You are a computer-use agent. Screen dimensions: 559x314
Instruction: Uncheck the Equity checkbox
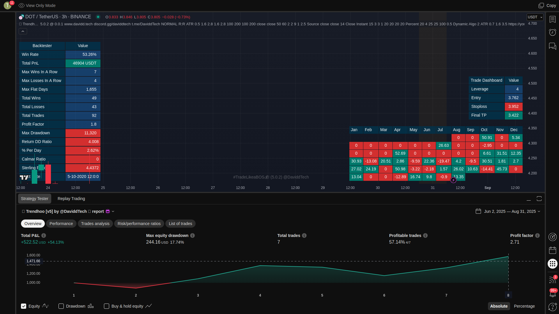click(x=24, y=306)
